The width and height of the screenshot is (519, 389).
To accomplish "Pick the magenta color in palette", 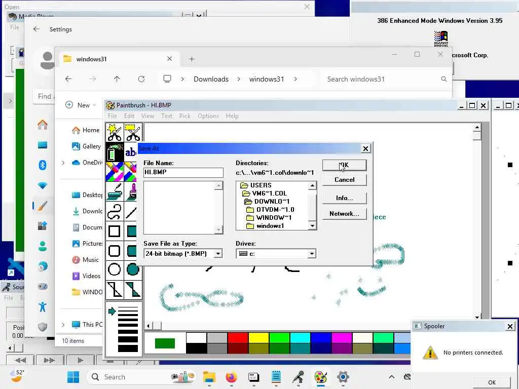I will coord(342,338).
